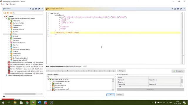Click the down arrow of Редактор ссылок table scrollbar
The height and width of the screenshot is (105, 188).
pyautogui.click(x=182, y=86)
